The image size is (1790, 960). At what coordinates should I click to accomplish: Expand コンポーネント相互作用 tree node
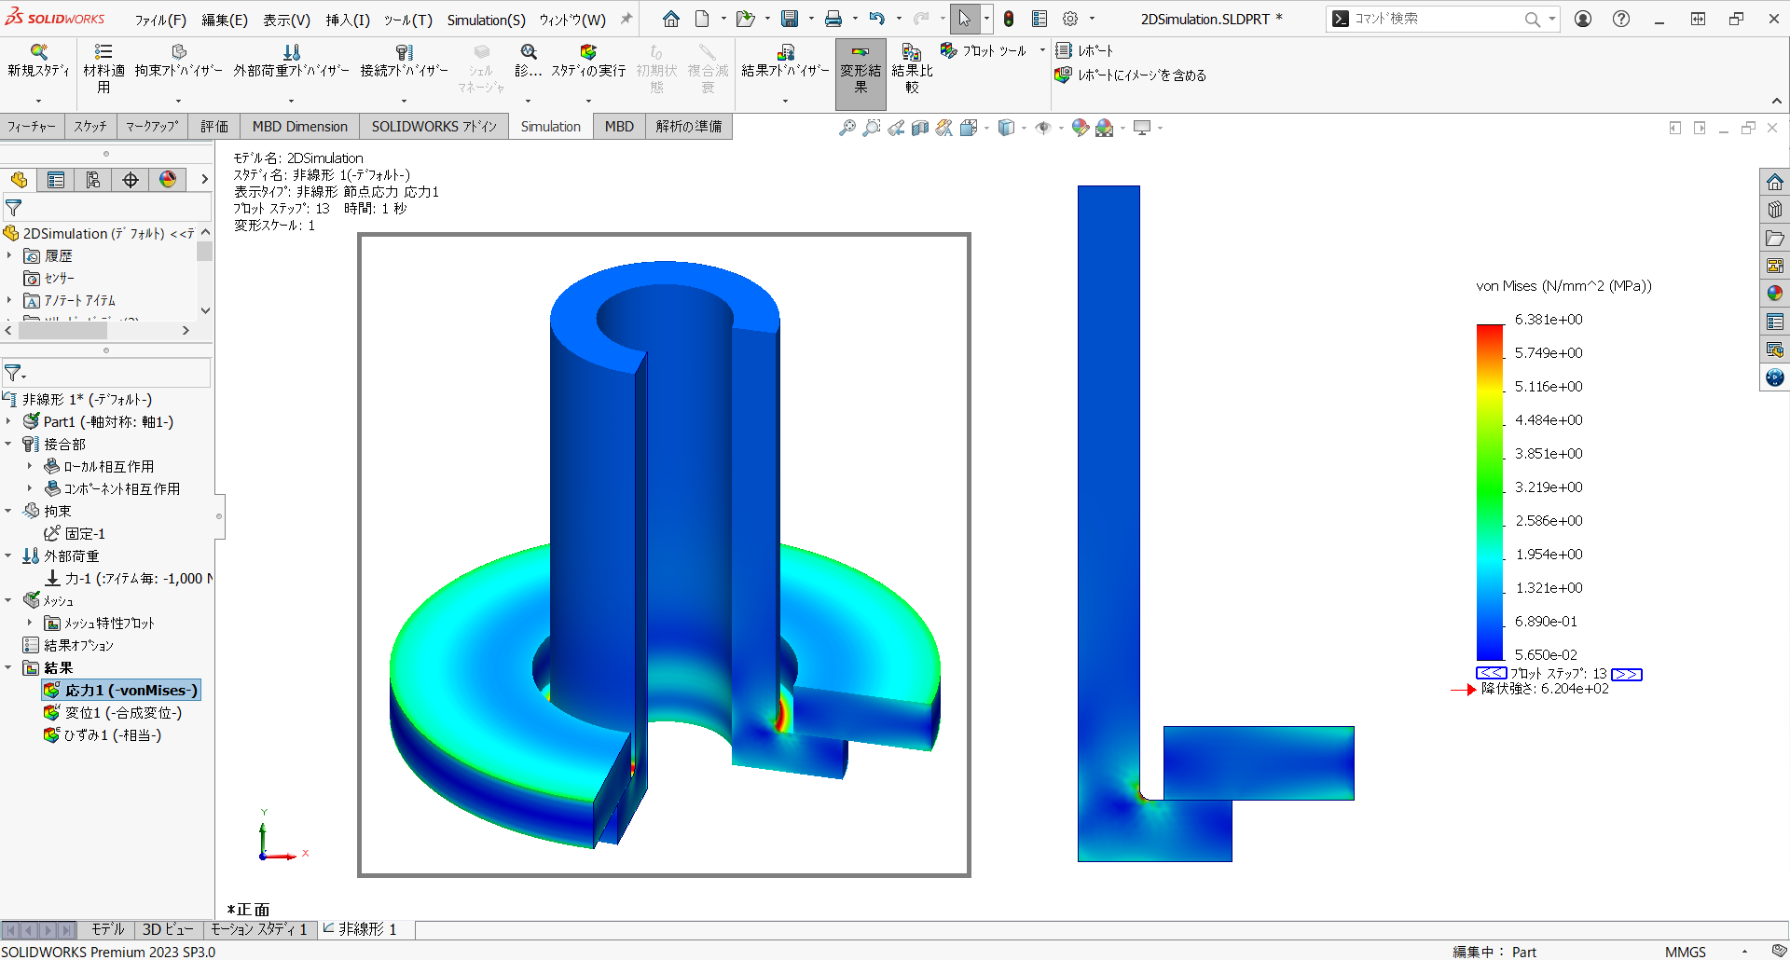pos(29,488)
